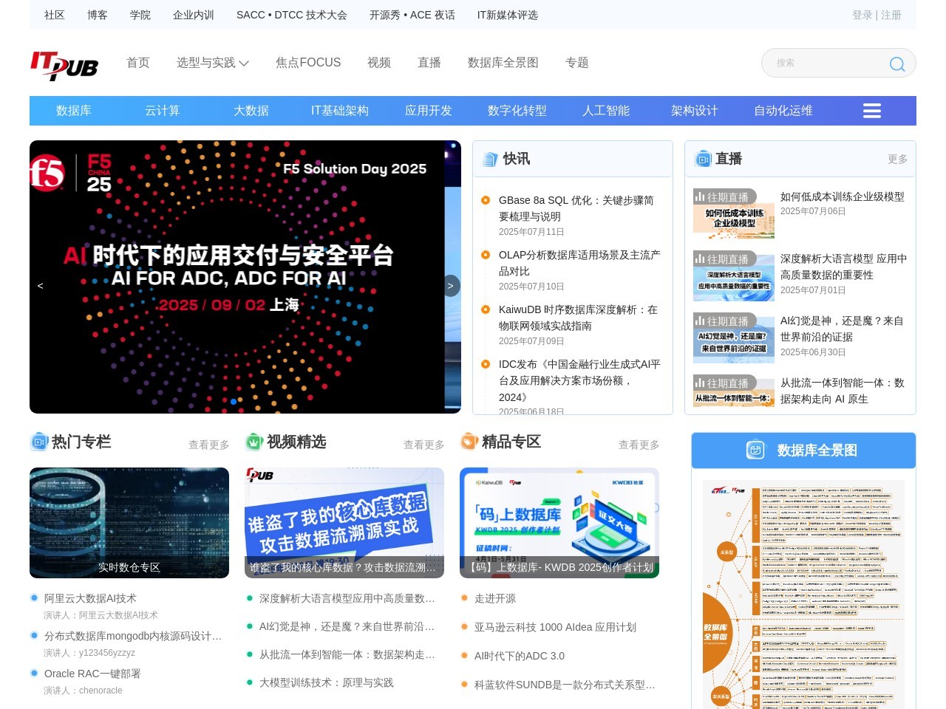
Task: Open 如何低成本训练企业级模型 live thumbnail
Action: pyautogui.click(x=734, y=213)
